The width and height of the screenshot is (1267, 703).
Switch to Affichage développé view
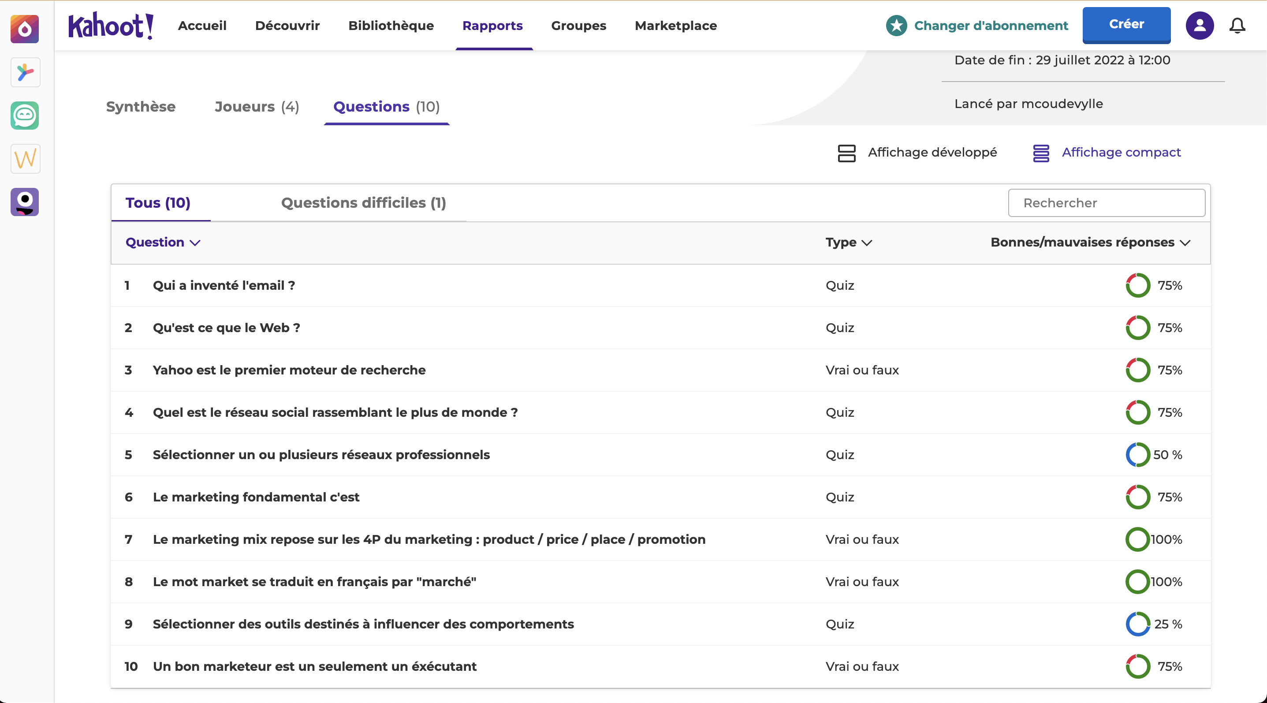917,153
